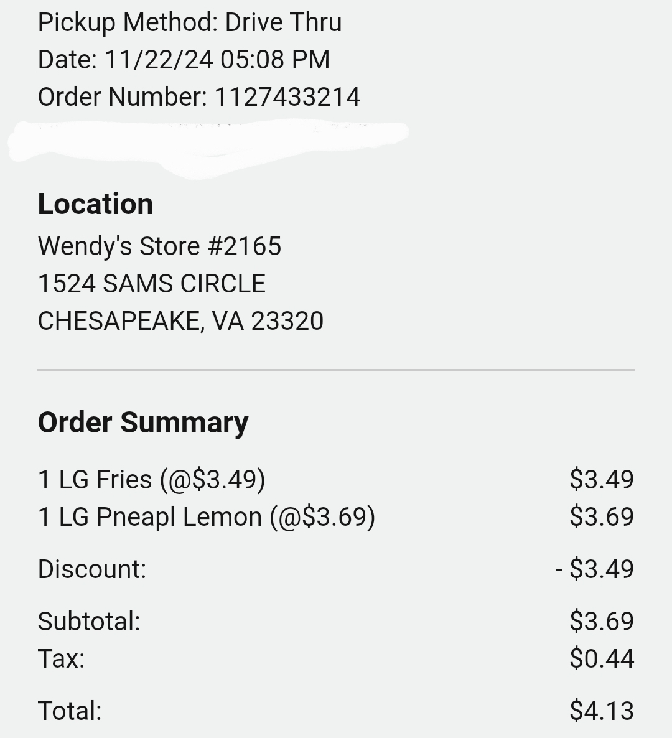
Task: Click the Tax label
Action: pos(61,659)
